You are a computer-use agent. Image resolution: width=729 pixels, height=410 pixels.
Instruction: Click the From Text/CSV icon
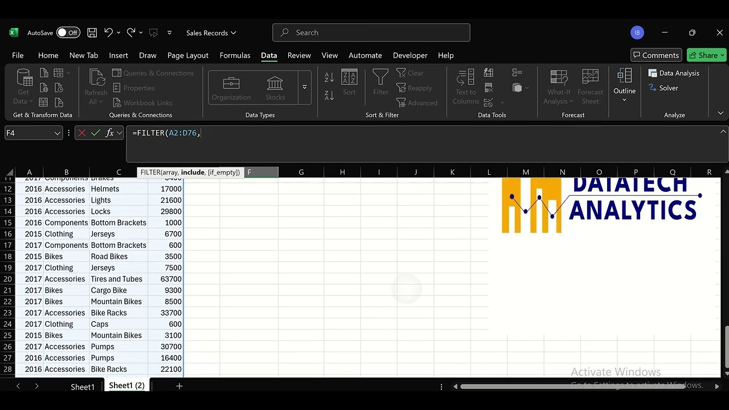(x=44, y=73)
